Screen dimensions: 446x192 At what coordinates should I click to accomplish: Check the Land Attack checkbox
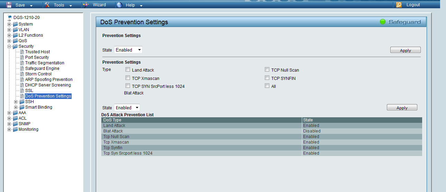click(x=128, y=70)
